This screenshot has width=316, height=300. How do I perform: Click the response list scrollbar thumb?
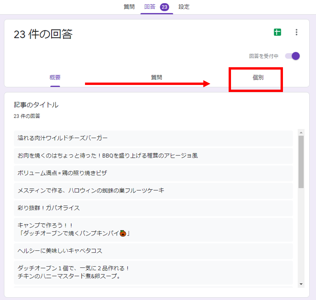[301, 161]
